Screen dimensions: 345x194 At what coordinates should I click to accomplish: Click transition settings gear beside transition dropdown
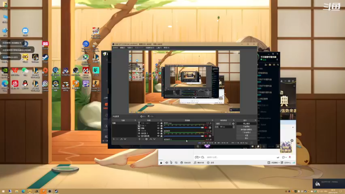coord(233,124)
